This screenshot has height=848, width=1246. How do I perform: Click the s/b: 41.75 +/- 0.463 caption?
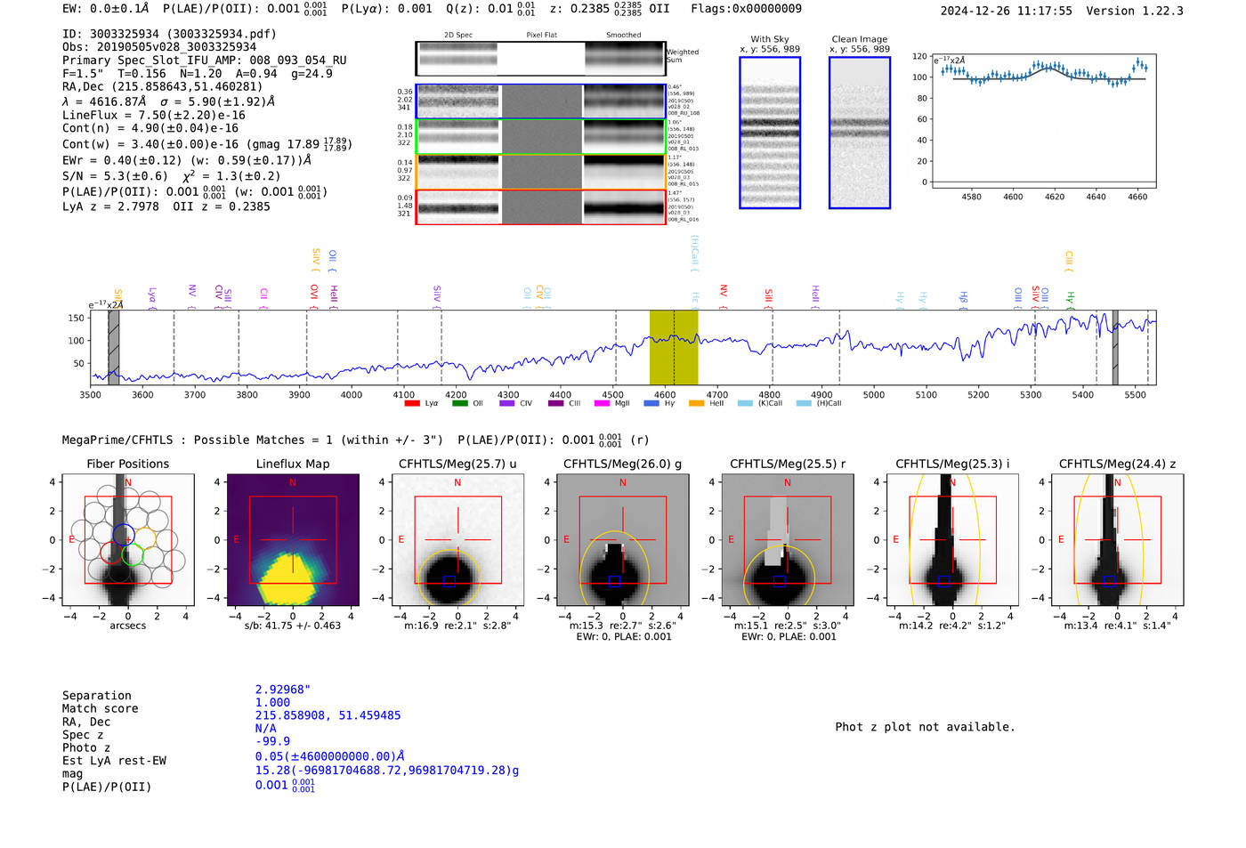tap(293, 626)
